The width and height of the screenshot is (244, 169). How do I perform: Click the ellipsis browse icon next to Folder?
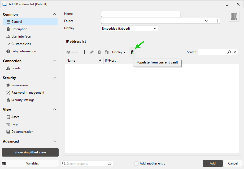pos(212,21)
